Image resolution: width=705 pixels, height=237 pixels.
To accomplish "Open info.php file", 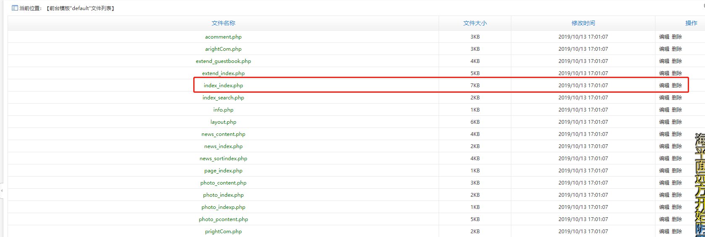I will 223,110.
